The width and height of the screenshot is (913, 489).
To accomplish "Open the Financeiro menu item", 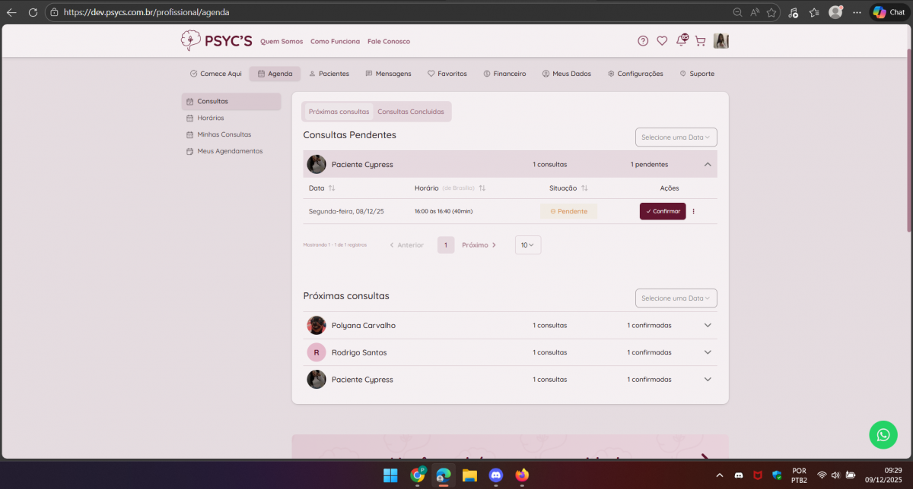I will tap(504, 74).
